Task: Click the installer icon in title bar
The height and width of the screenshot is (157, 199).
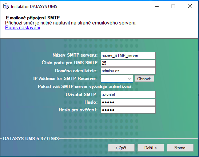Action: [x=6, y=6]
